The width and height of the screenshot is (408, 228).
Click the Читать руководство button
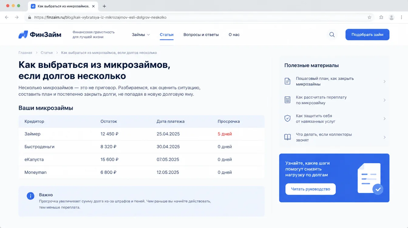point(311,189)
